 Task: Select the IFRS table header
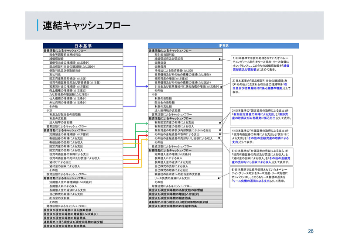(223, 46)
